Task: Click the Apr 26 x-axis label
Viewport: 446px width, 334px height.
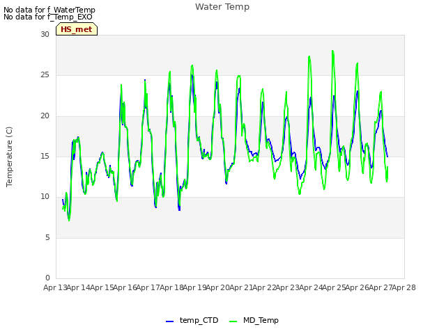Action: (x=357, y=287)
